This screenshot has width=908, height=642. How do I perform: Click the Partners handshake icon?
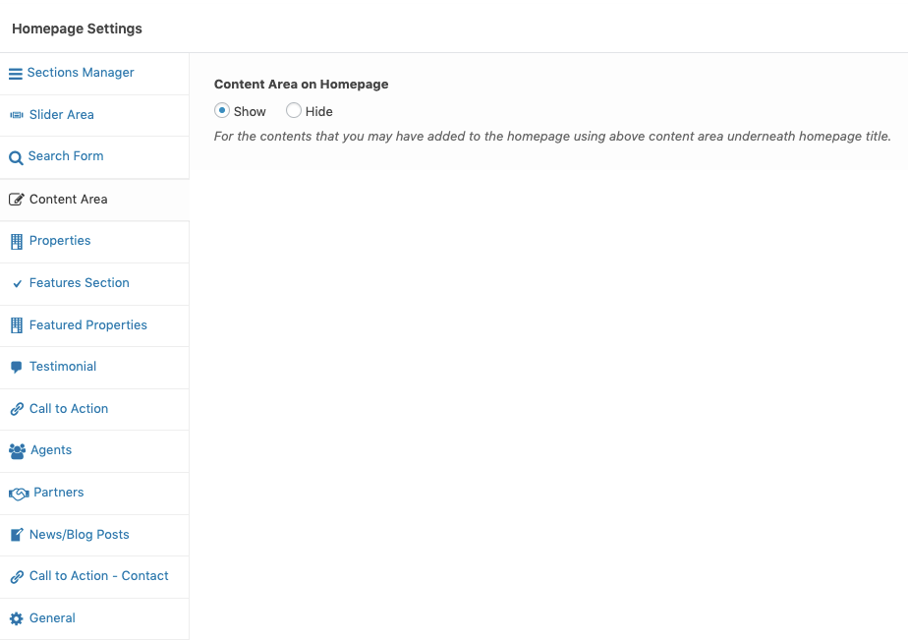[x=19, y=494]
